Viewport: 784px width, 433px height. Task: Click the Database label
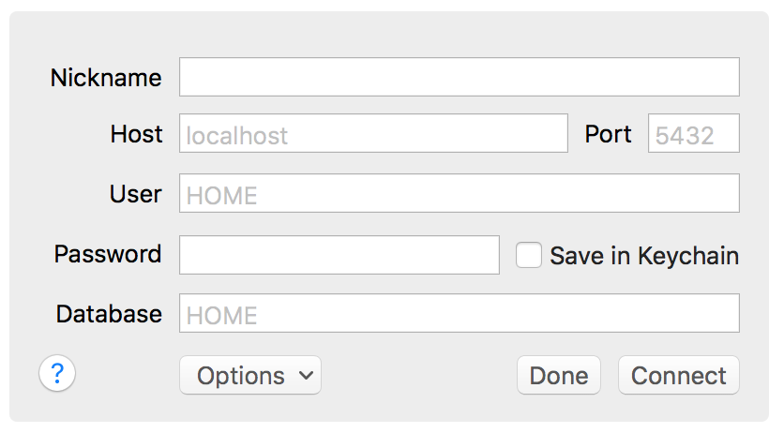pos(109,314)
